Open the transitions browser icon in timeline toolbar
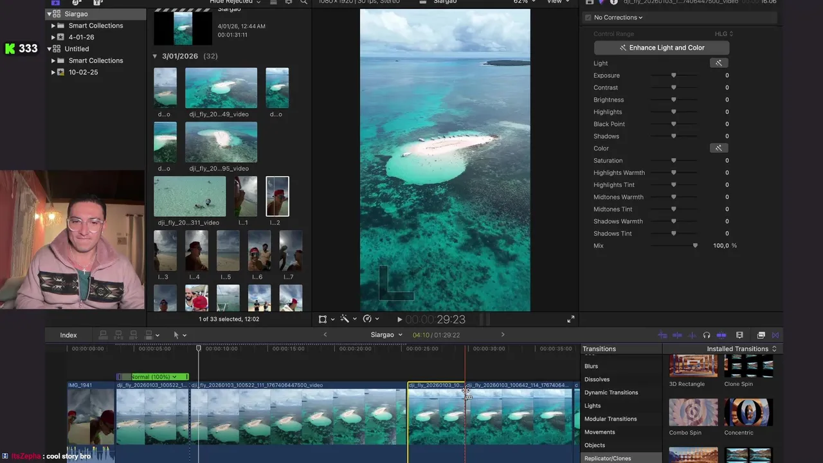The height and width of the screenshot is (463, 823). 775,335
